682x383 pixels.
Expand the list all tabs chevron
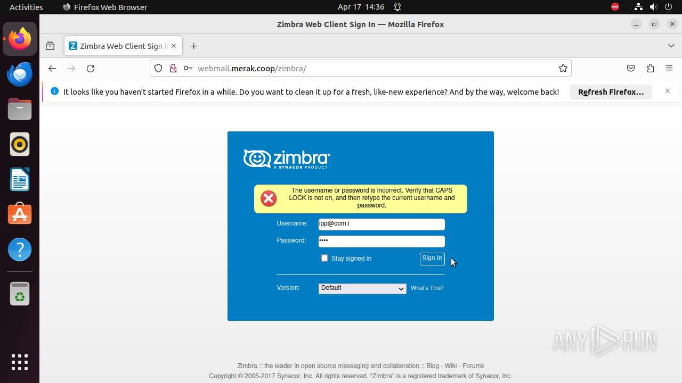pyautogui.click(x=671, y=46)
